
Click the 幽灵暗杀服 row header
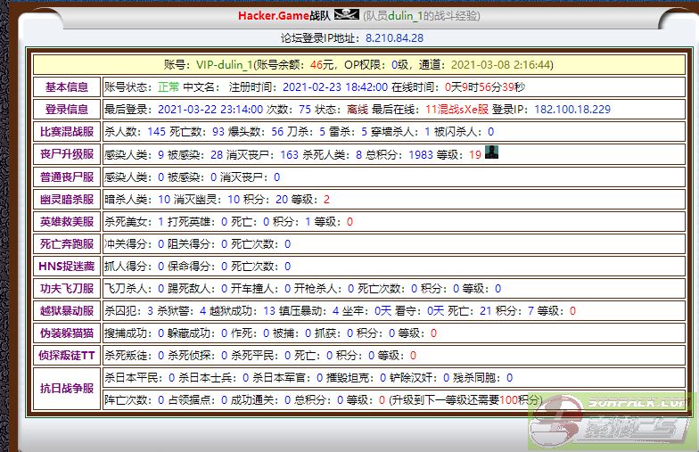[x=67, y=199]
